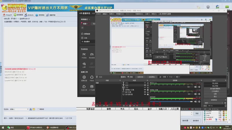232x130 pixels.
Task: Adjust the 麦克风/Aux volume slider
Action: tap(188, 87)
